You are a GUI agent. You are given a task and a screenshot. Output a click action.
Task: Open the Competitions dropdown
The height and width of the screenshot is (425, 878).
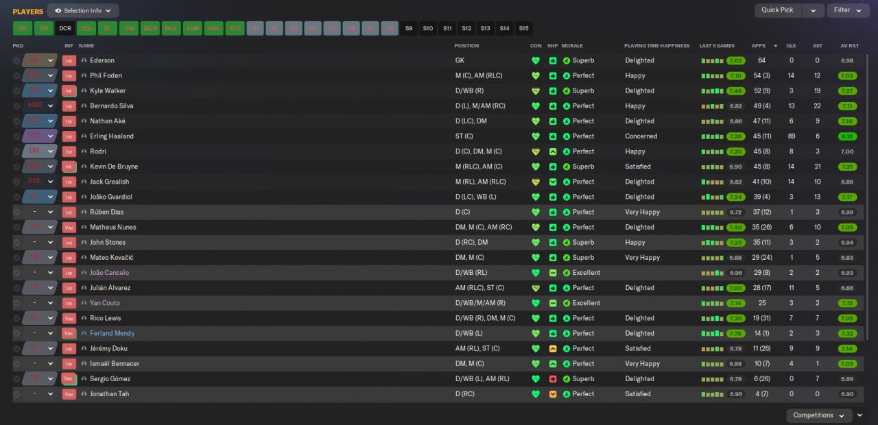coord(819,415)
